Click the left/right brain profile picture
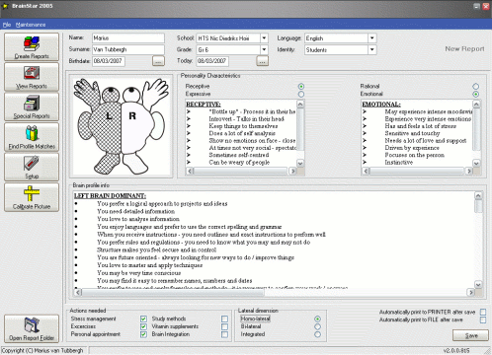The width and height of the screenshot is (492, 355). pos(122,126)
